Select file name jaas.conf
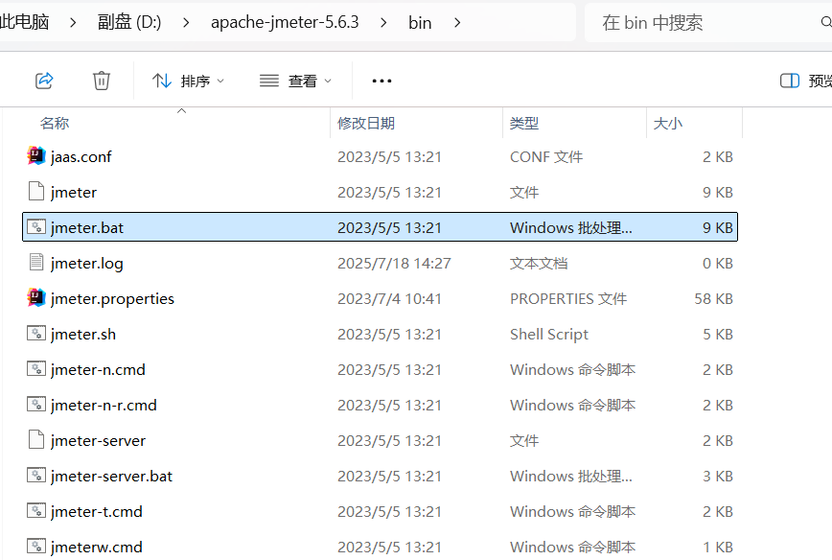Screen dimensions: 832x560 [81, 156]
